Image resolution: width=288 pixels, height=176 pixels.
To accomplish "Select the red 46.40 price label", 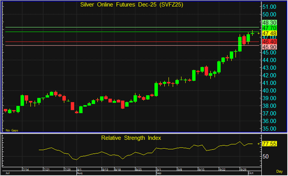I will [268, 42].
